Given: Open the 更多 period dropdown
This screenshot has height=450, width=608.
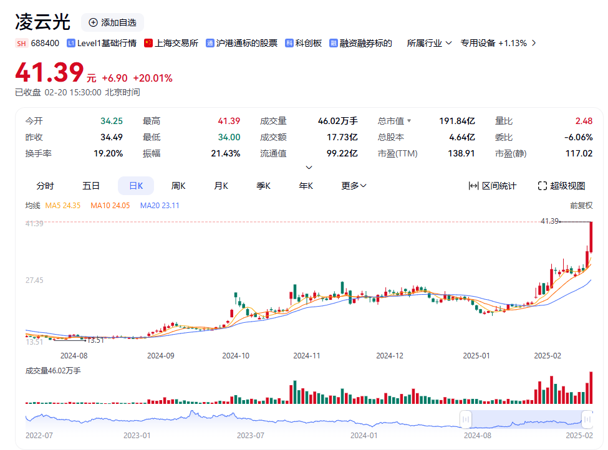Looking at the screenshot, I should [x=354, y=186].
